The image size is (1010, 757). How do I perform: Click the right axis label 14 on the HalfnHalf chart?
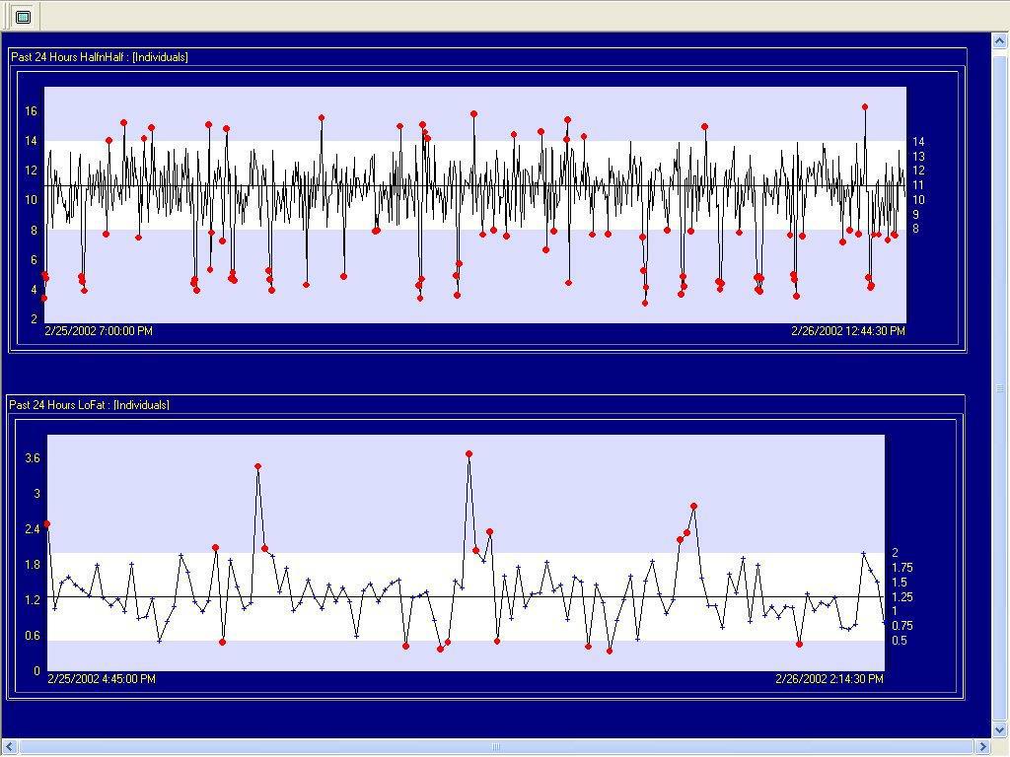tap(918, 142)
